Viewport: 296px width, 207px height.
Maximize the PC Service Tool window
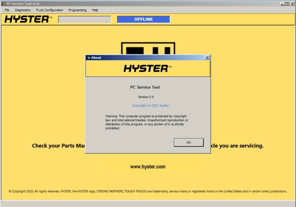point(287,4)
